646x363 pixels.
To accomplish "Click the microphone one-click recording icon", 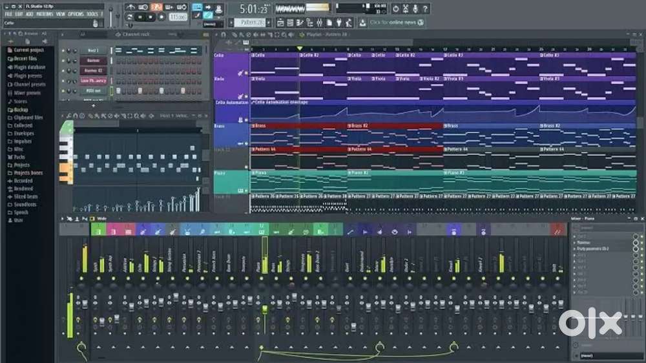I will 415,8.
